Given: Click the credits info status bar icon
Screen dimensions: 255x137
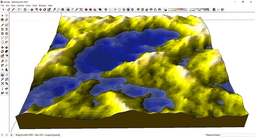Looking at the screenshot, I should 6,135.
